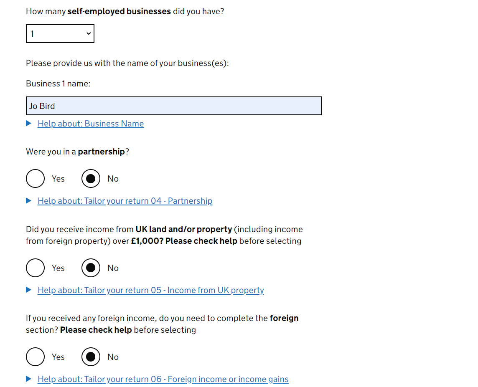The height and width of the screenshot is (387, 478).
Task: Click the Yes label under partnership
Action: [x=58, y=179]
